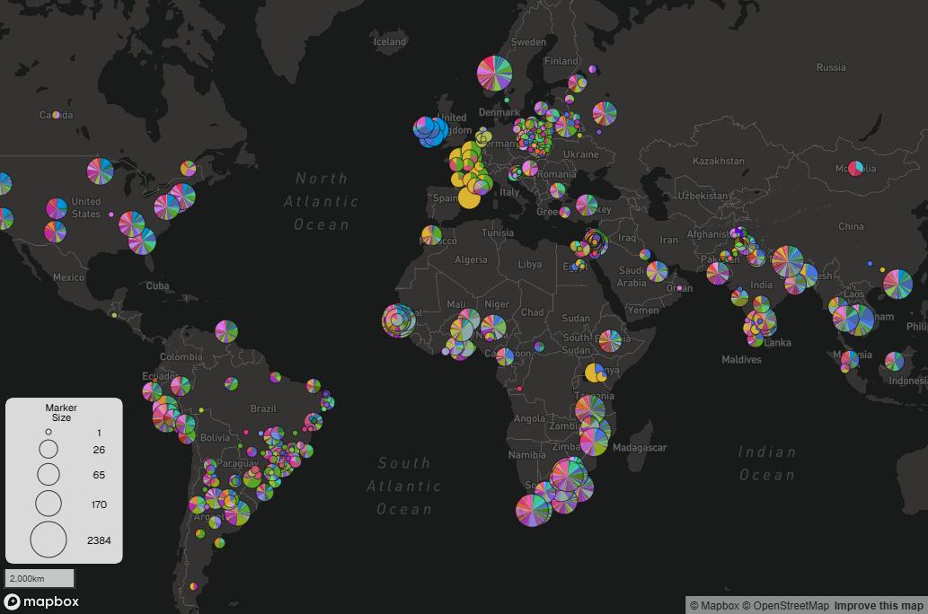Click the largest legend circle for 2384

[x=49, y=540]
